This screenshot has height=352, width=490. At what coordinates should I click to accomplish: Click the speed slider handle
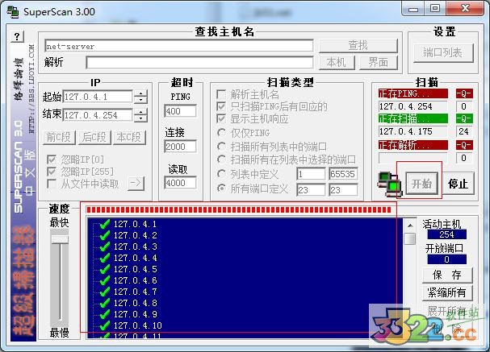tap(60, 239)
